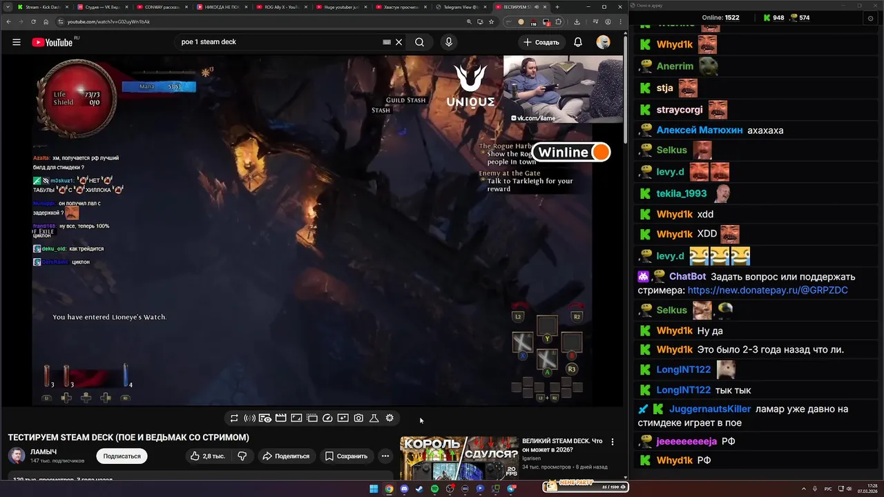
Task: Click straycorgi username in chat
Action: (680, 110)
